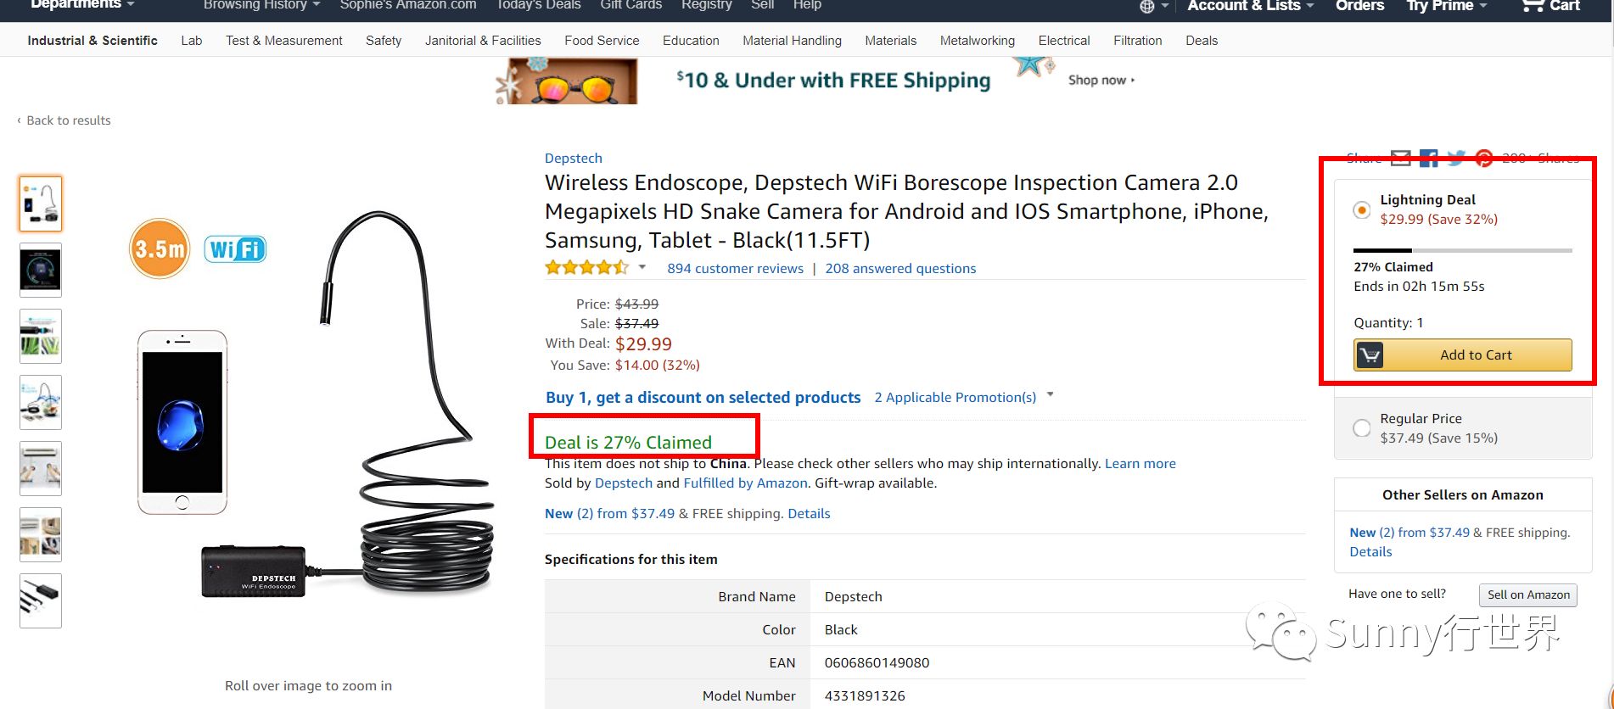
Task: Share product via the email envelope icon
Action: coord(1400,158)
